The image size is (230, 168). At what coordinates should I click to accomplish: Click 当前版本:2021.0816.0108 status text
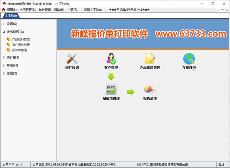(x=50, y=165)
